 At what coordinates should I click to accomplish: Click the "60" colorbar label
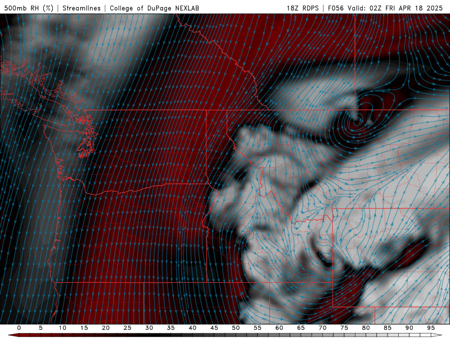(x=279, y=328)
